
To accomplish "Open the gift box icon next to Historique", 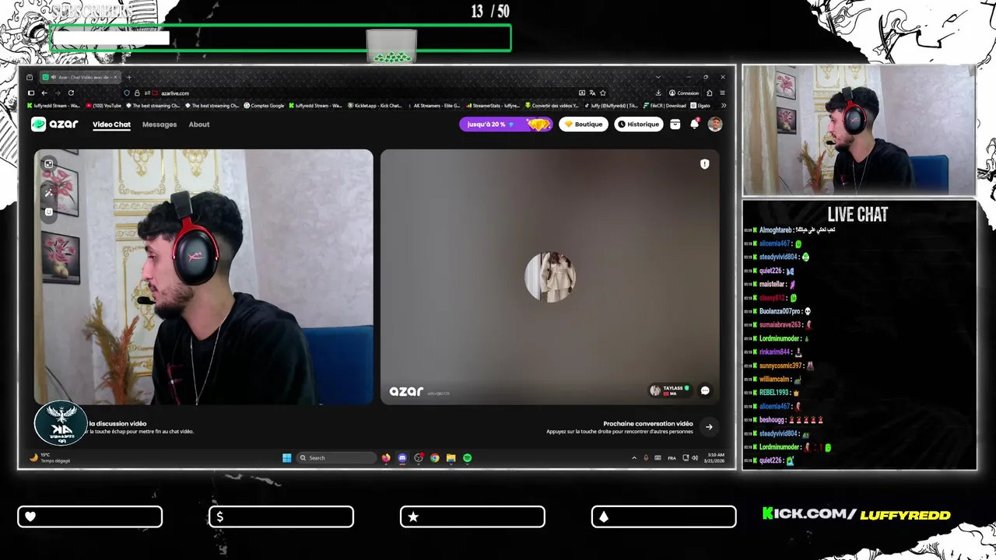I will pyautogui.click(x=675, y=124).
